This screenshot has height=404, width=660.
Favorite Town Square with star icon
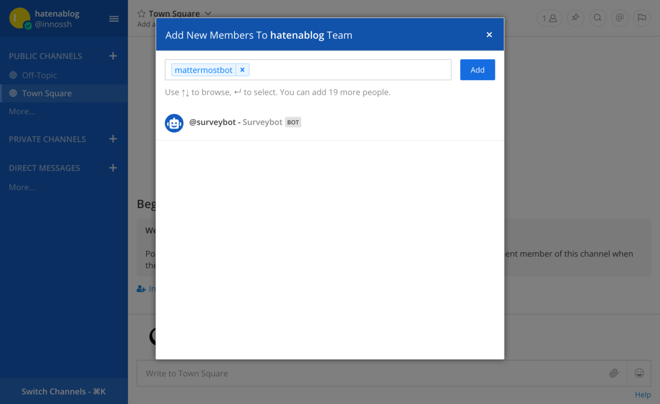point(141,14)
